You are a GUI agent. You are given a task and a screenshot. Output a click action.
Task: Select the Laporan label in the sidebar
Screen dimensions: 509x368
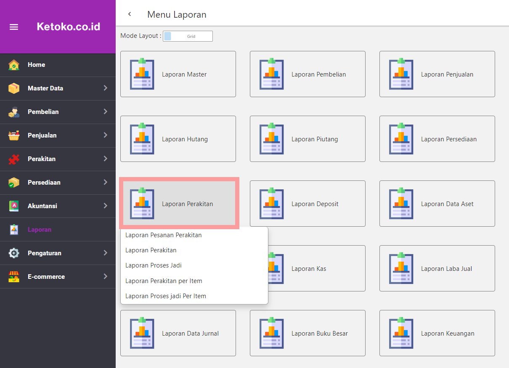(40, 230)
